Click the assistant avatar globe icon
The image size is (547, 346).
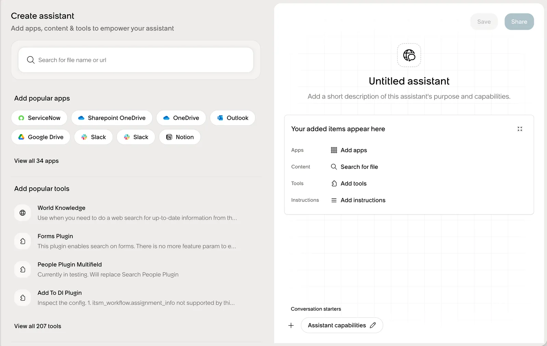[409, 55]
